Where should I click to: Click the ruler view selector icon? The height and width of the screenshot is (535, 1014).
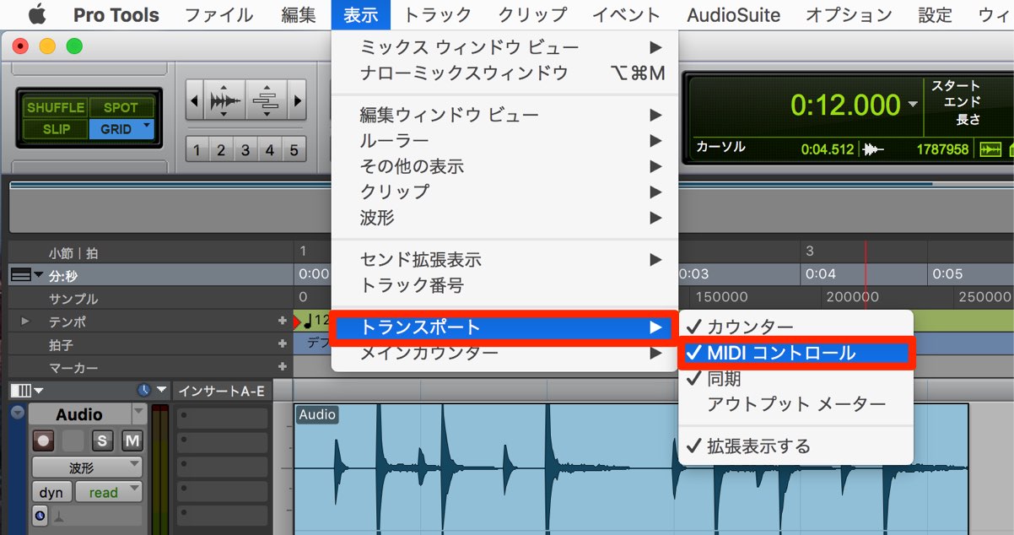click(x=19, y=275)
